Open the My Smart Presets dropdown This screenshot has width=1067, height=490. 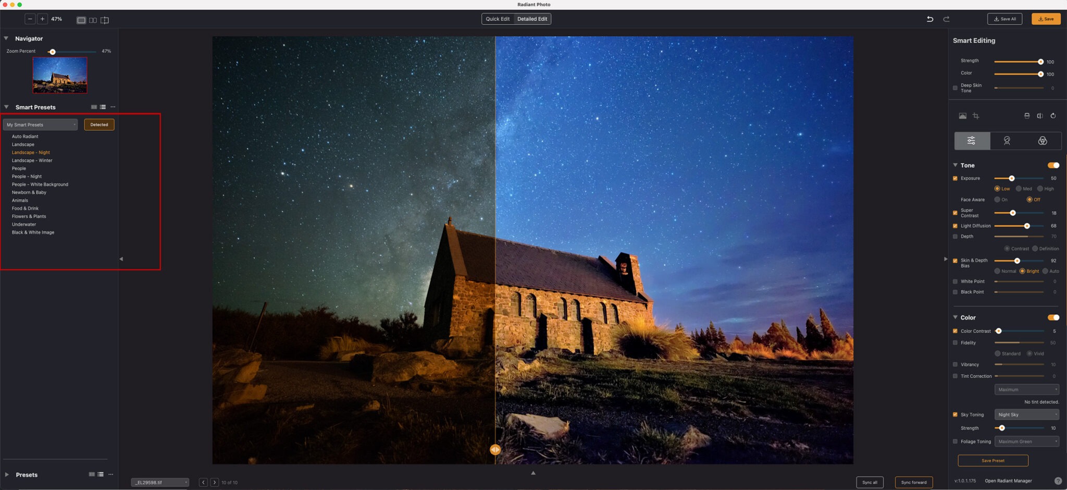pos(40,125)
